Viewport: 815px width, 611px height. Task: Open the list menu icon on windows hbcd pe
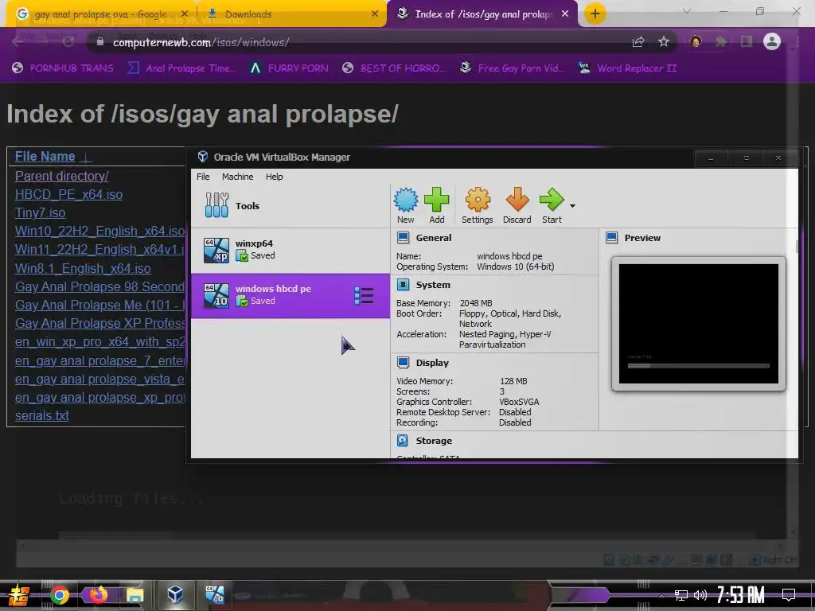(x=364, y=296)
